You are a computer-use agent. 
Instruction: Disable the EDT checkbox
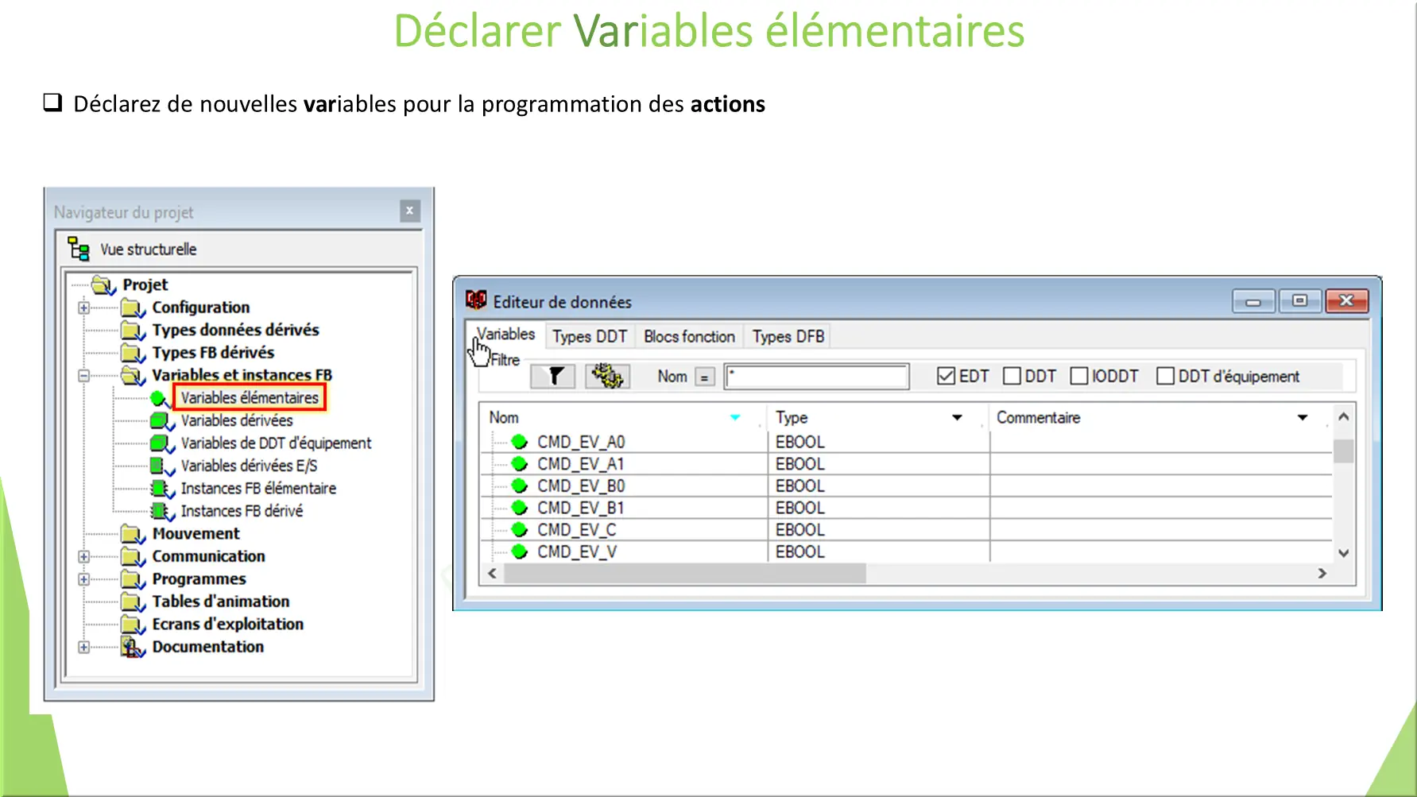pos(945,374)
